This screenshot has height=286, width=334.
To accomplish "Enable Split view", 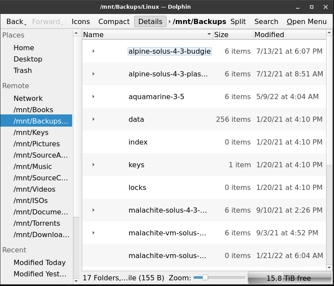I will 238,21.
